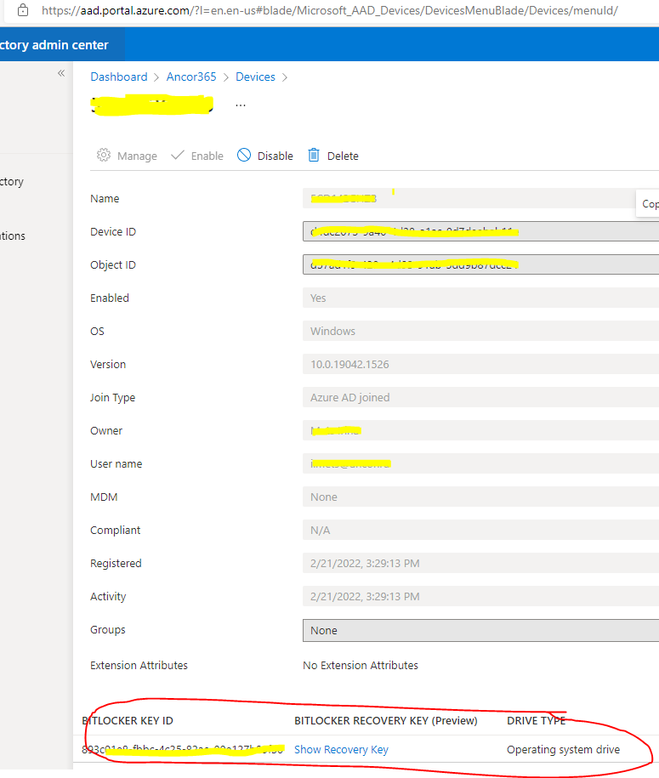Screen dimensions: 659x778
Task: Click Show Recovery Key link
Action: click(x=341, y=749)
